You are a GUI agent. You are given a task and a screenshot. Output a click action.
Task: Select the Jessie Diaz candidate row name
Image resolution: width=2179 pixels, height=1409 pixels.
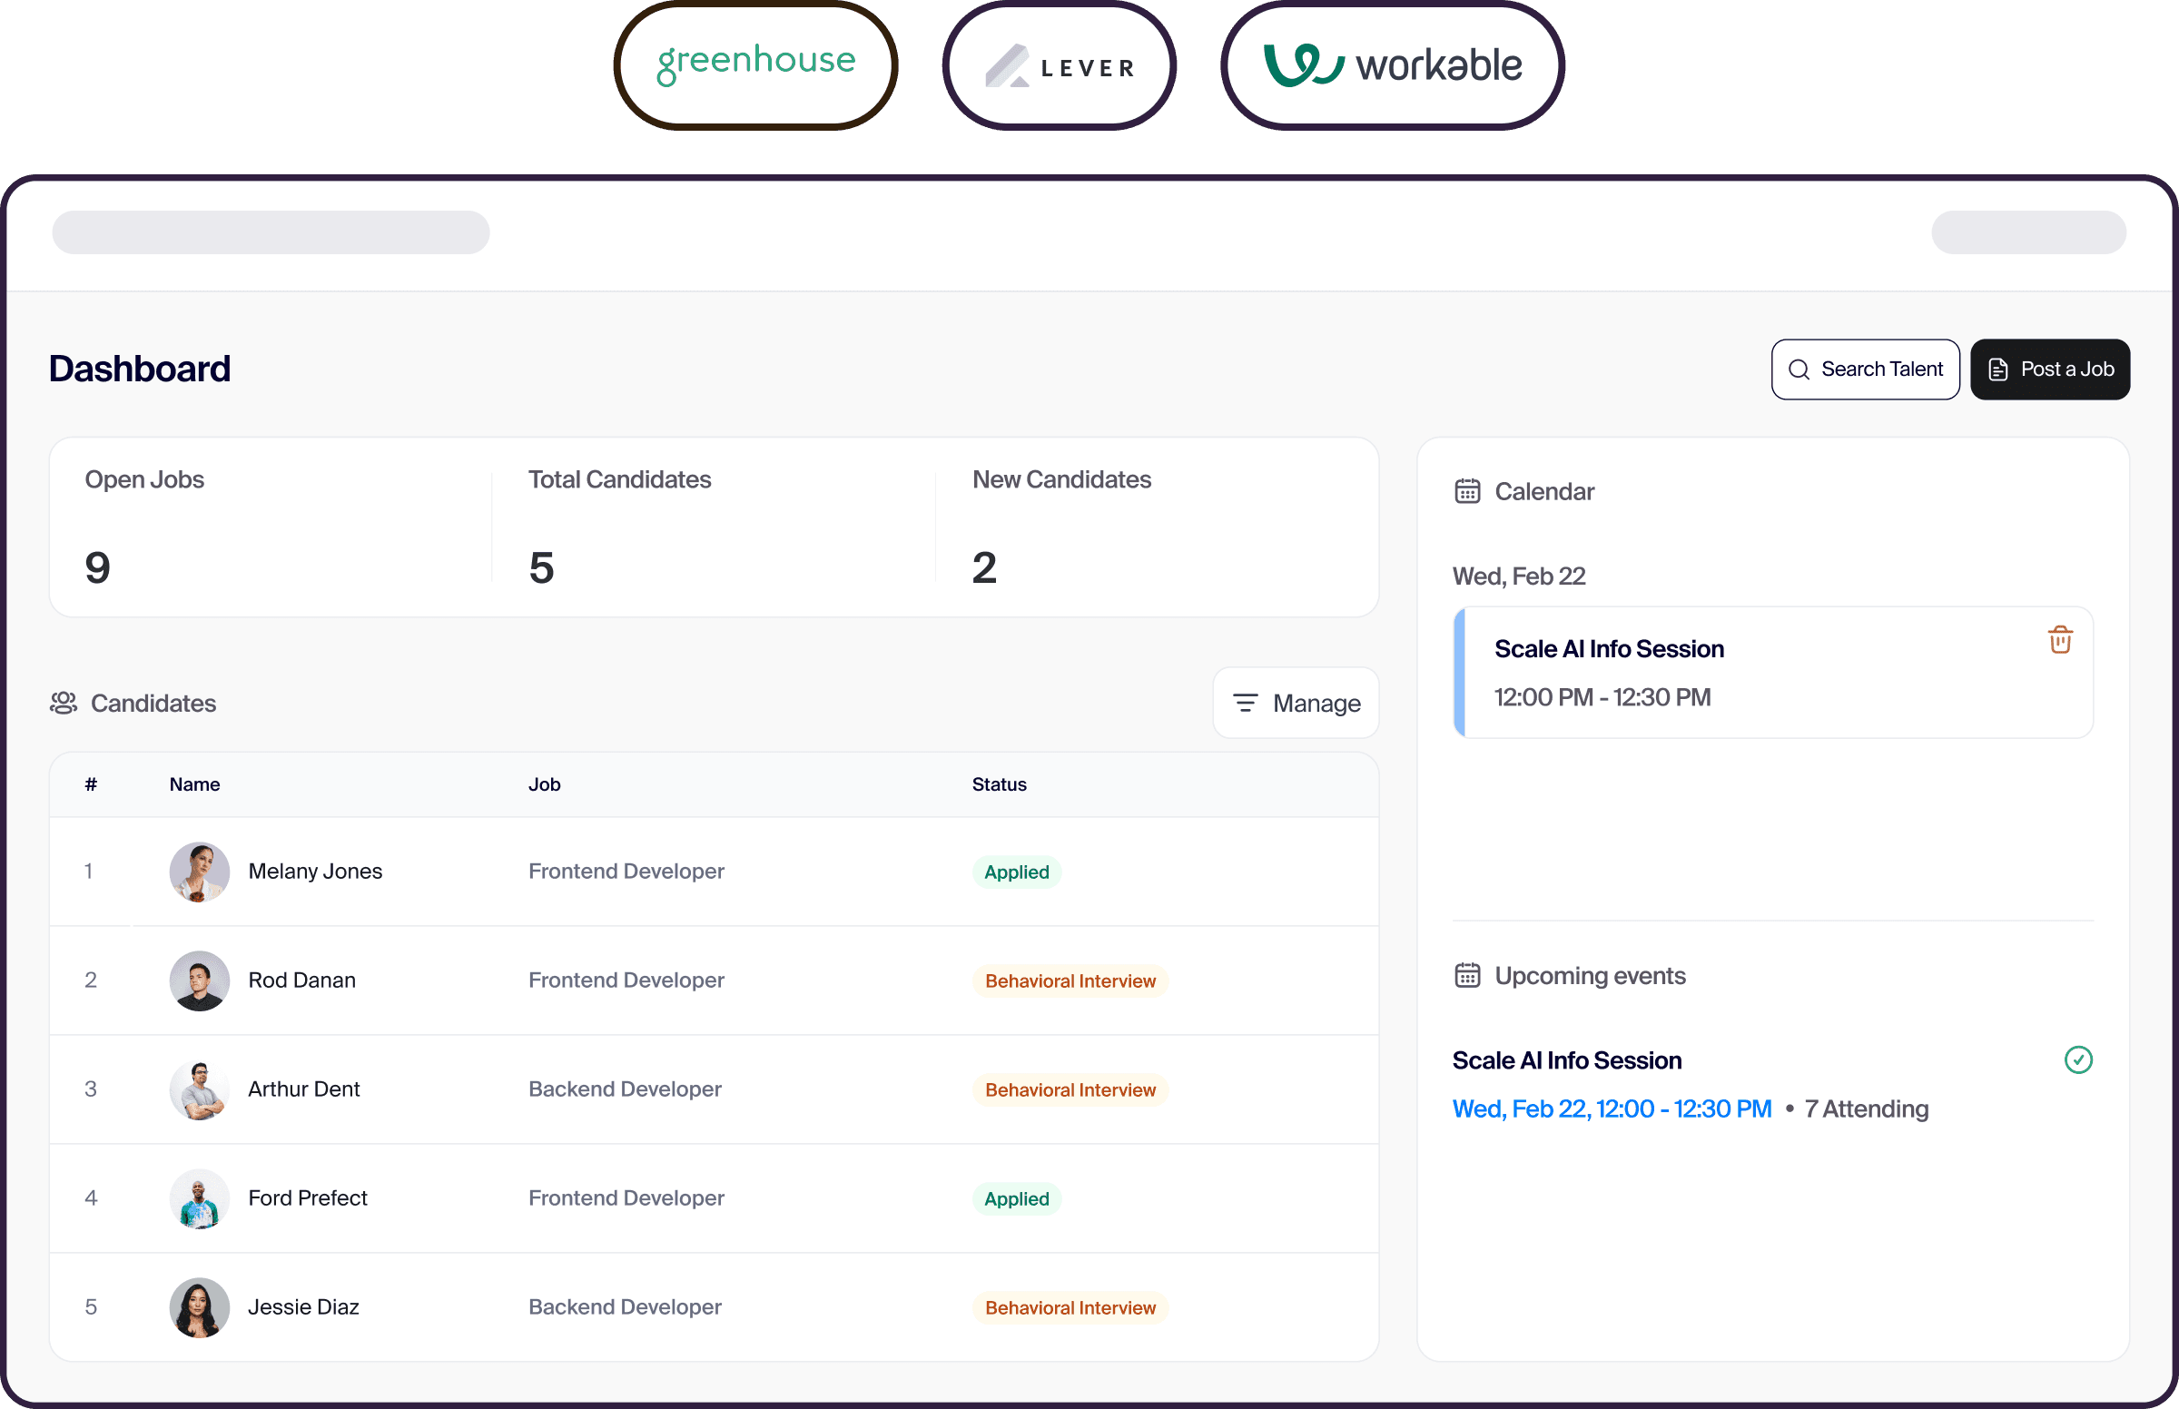coord(303,1306)
